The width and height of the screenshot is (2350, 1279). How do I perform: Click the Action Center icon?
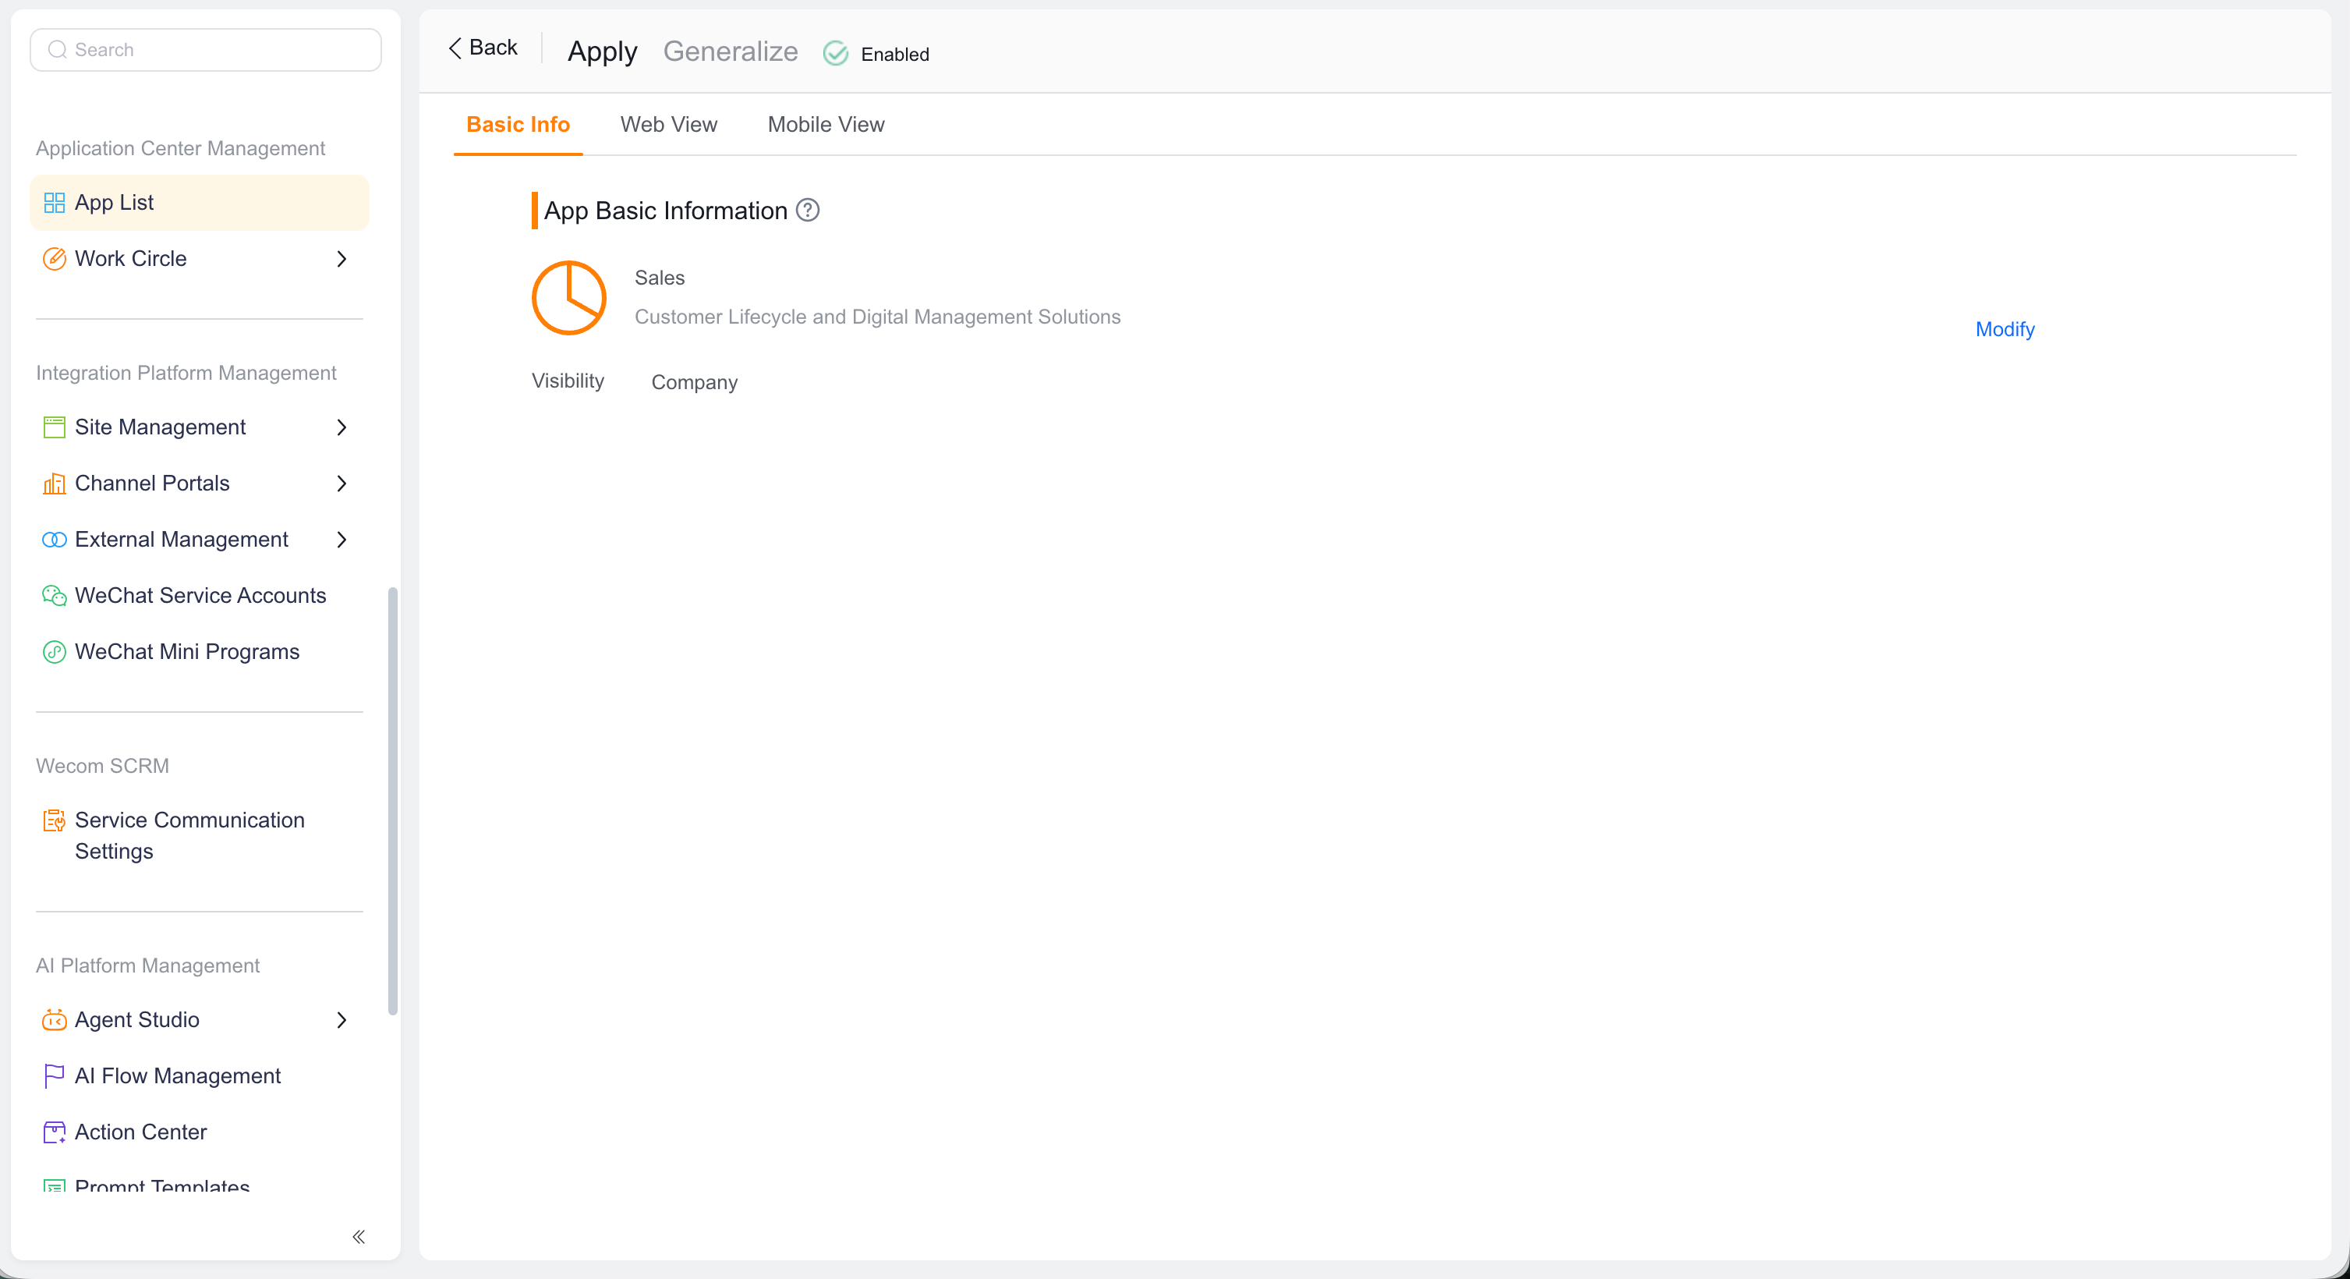point(55,1132)
